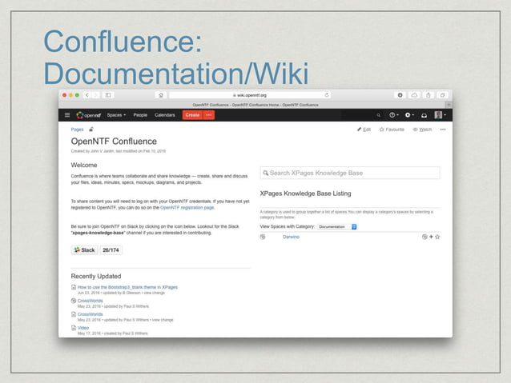The height and width of the screenshot is (383, 511).
Task: Click the Safari address bar
Action: tap(250, 95)
